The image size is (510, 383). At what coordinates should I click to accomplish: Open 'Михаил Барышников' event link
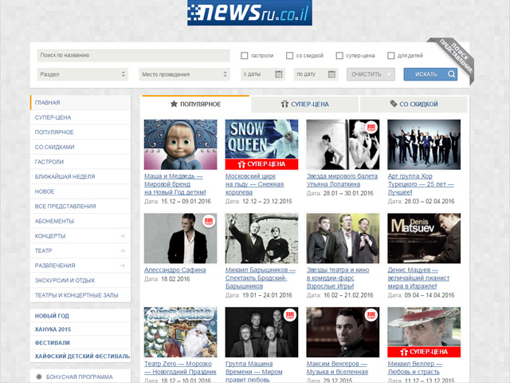[261, 278]
